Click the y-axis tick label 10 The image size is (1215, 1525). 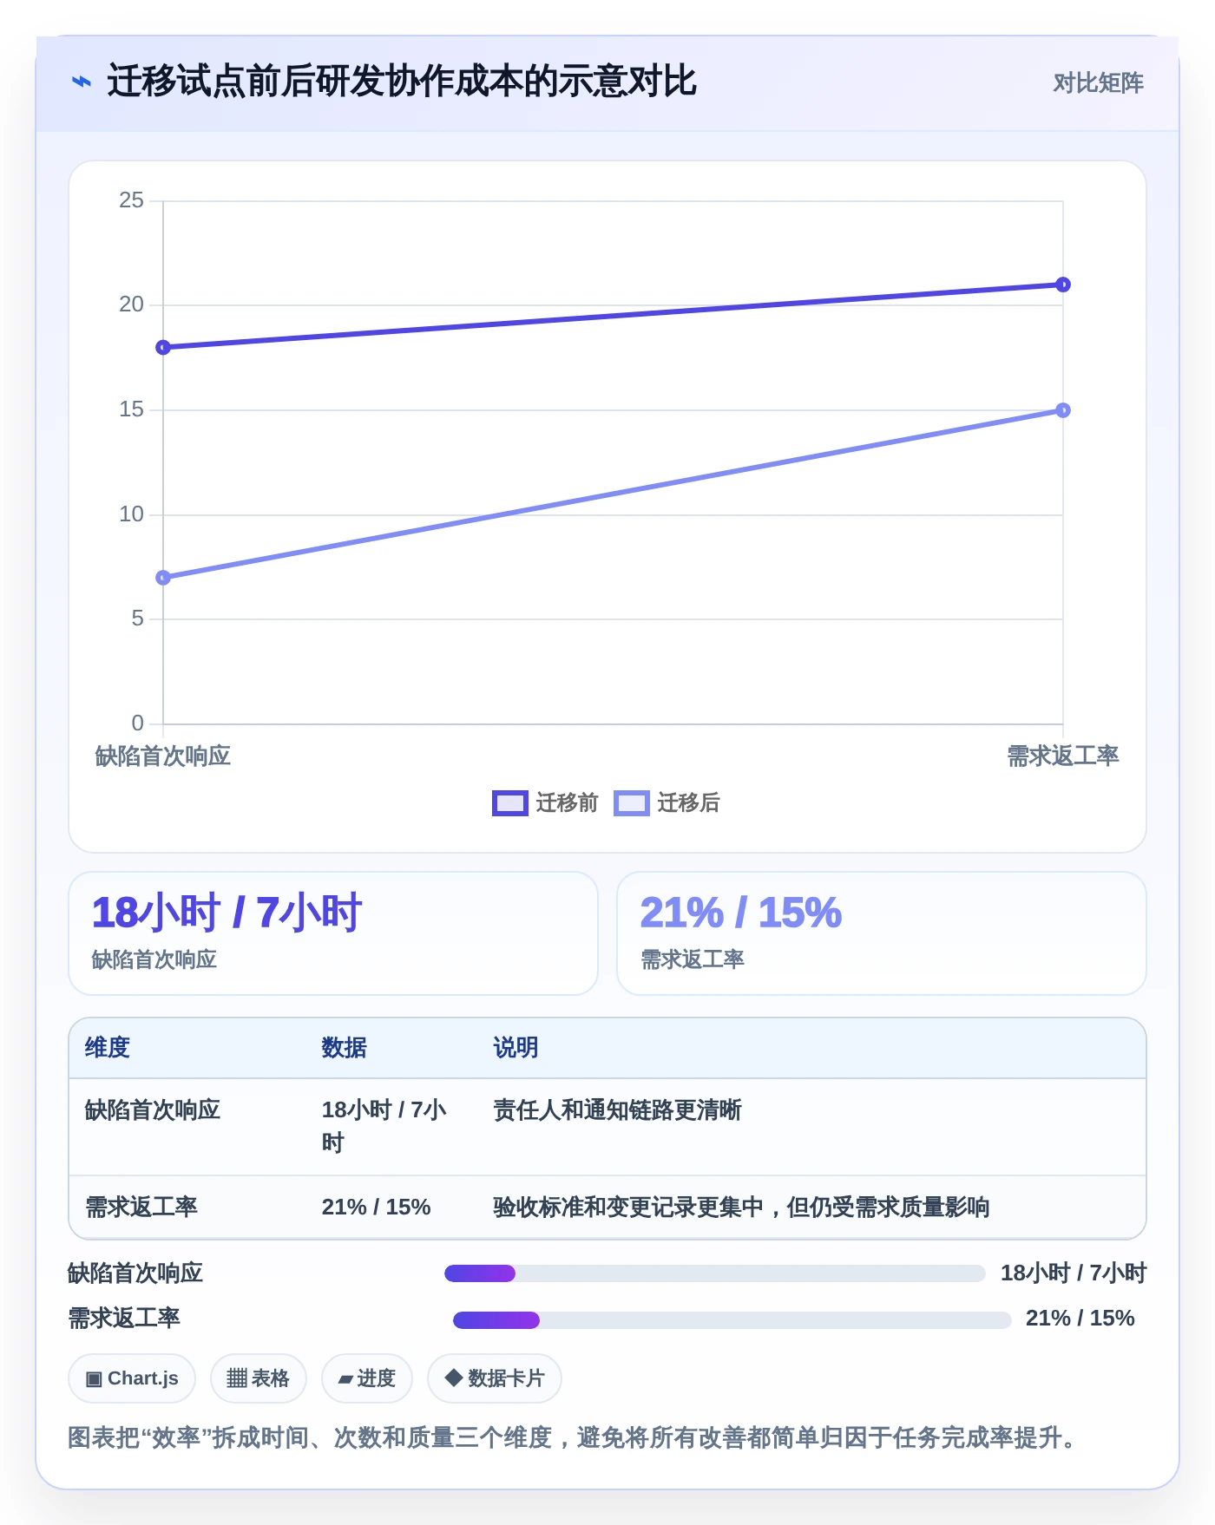[x=132, y=514]
